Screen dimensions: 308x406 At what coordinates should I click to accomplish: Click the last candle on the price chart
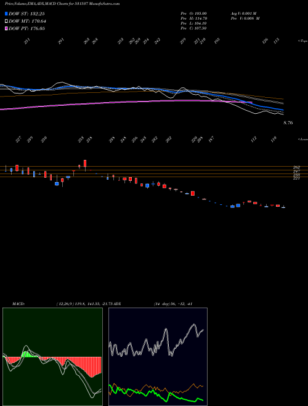coord(283,207)
